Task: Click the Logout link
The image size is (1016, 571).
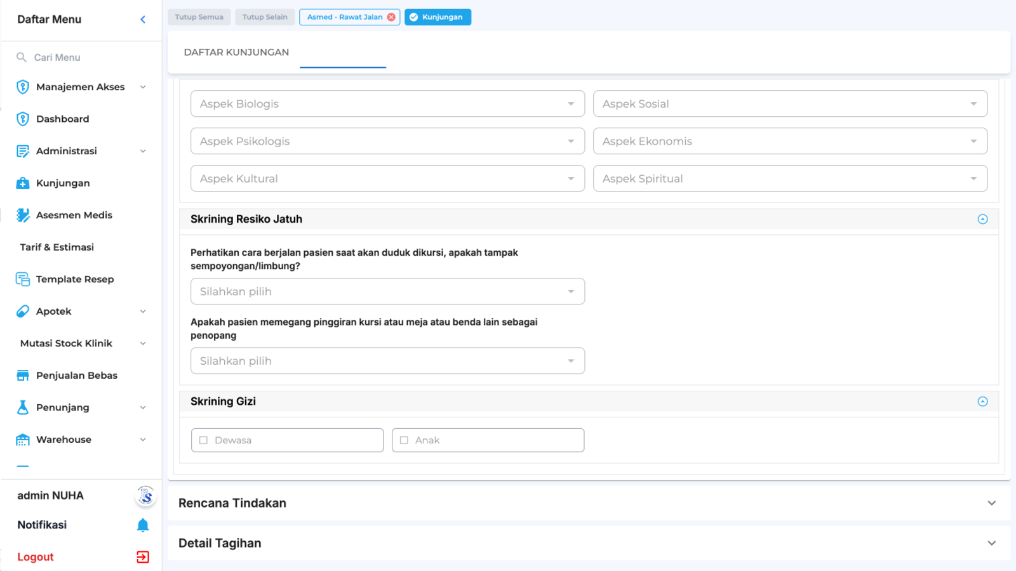Action: click(36, 557)
